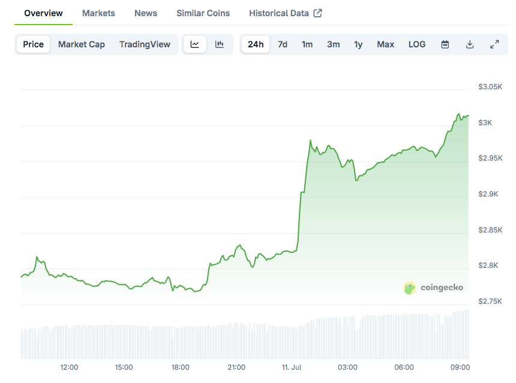Switch to candlestick chart icon
The image size is (516, 383).
(x=220, y=44)
